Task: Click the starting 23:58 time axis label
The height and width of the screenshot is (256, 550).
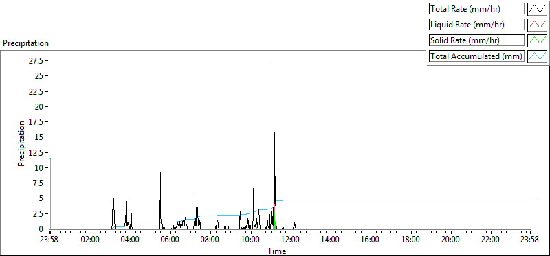Action: (50, 240)
